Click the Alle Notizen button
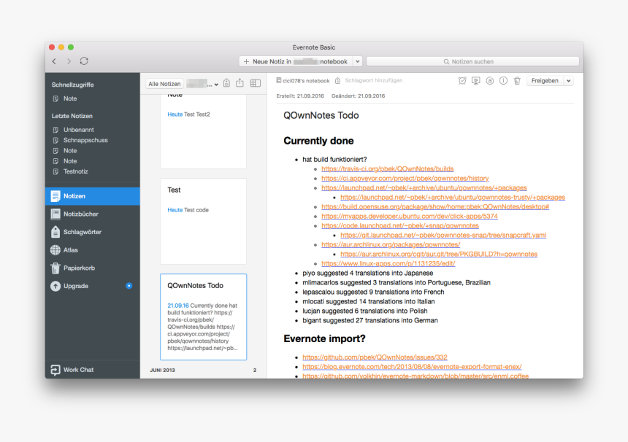This screenshot has height=442, width=628. click(x=164, y=84)
